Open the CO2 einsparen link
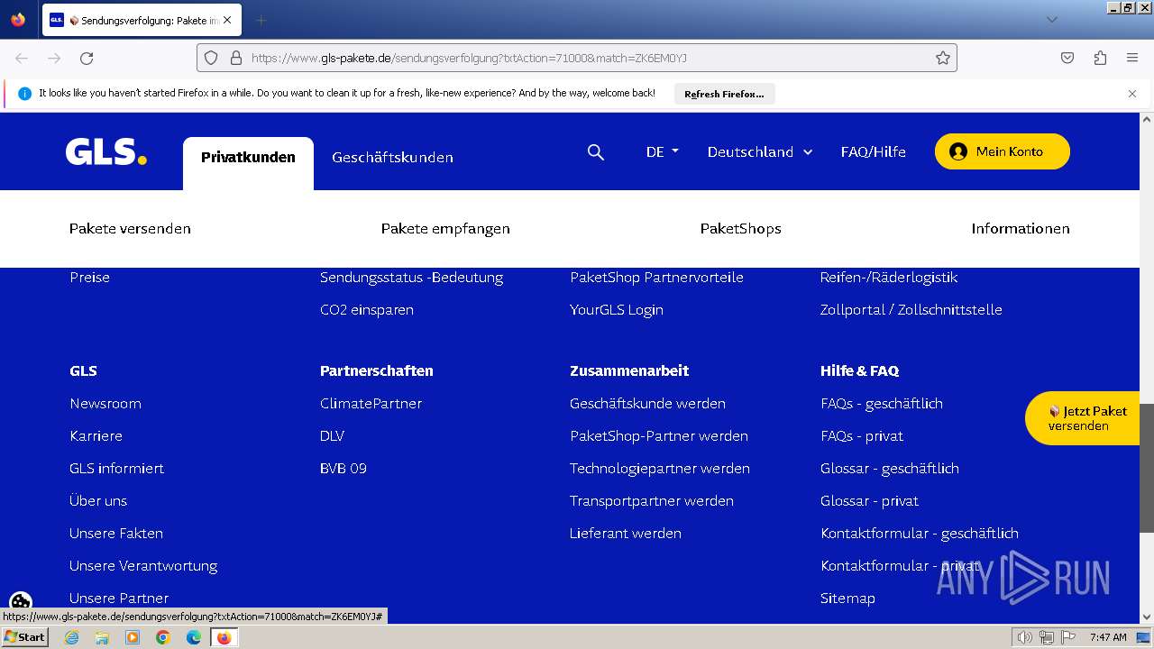1154x649 pixels. coord(367,310)
